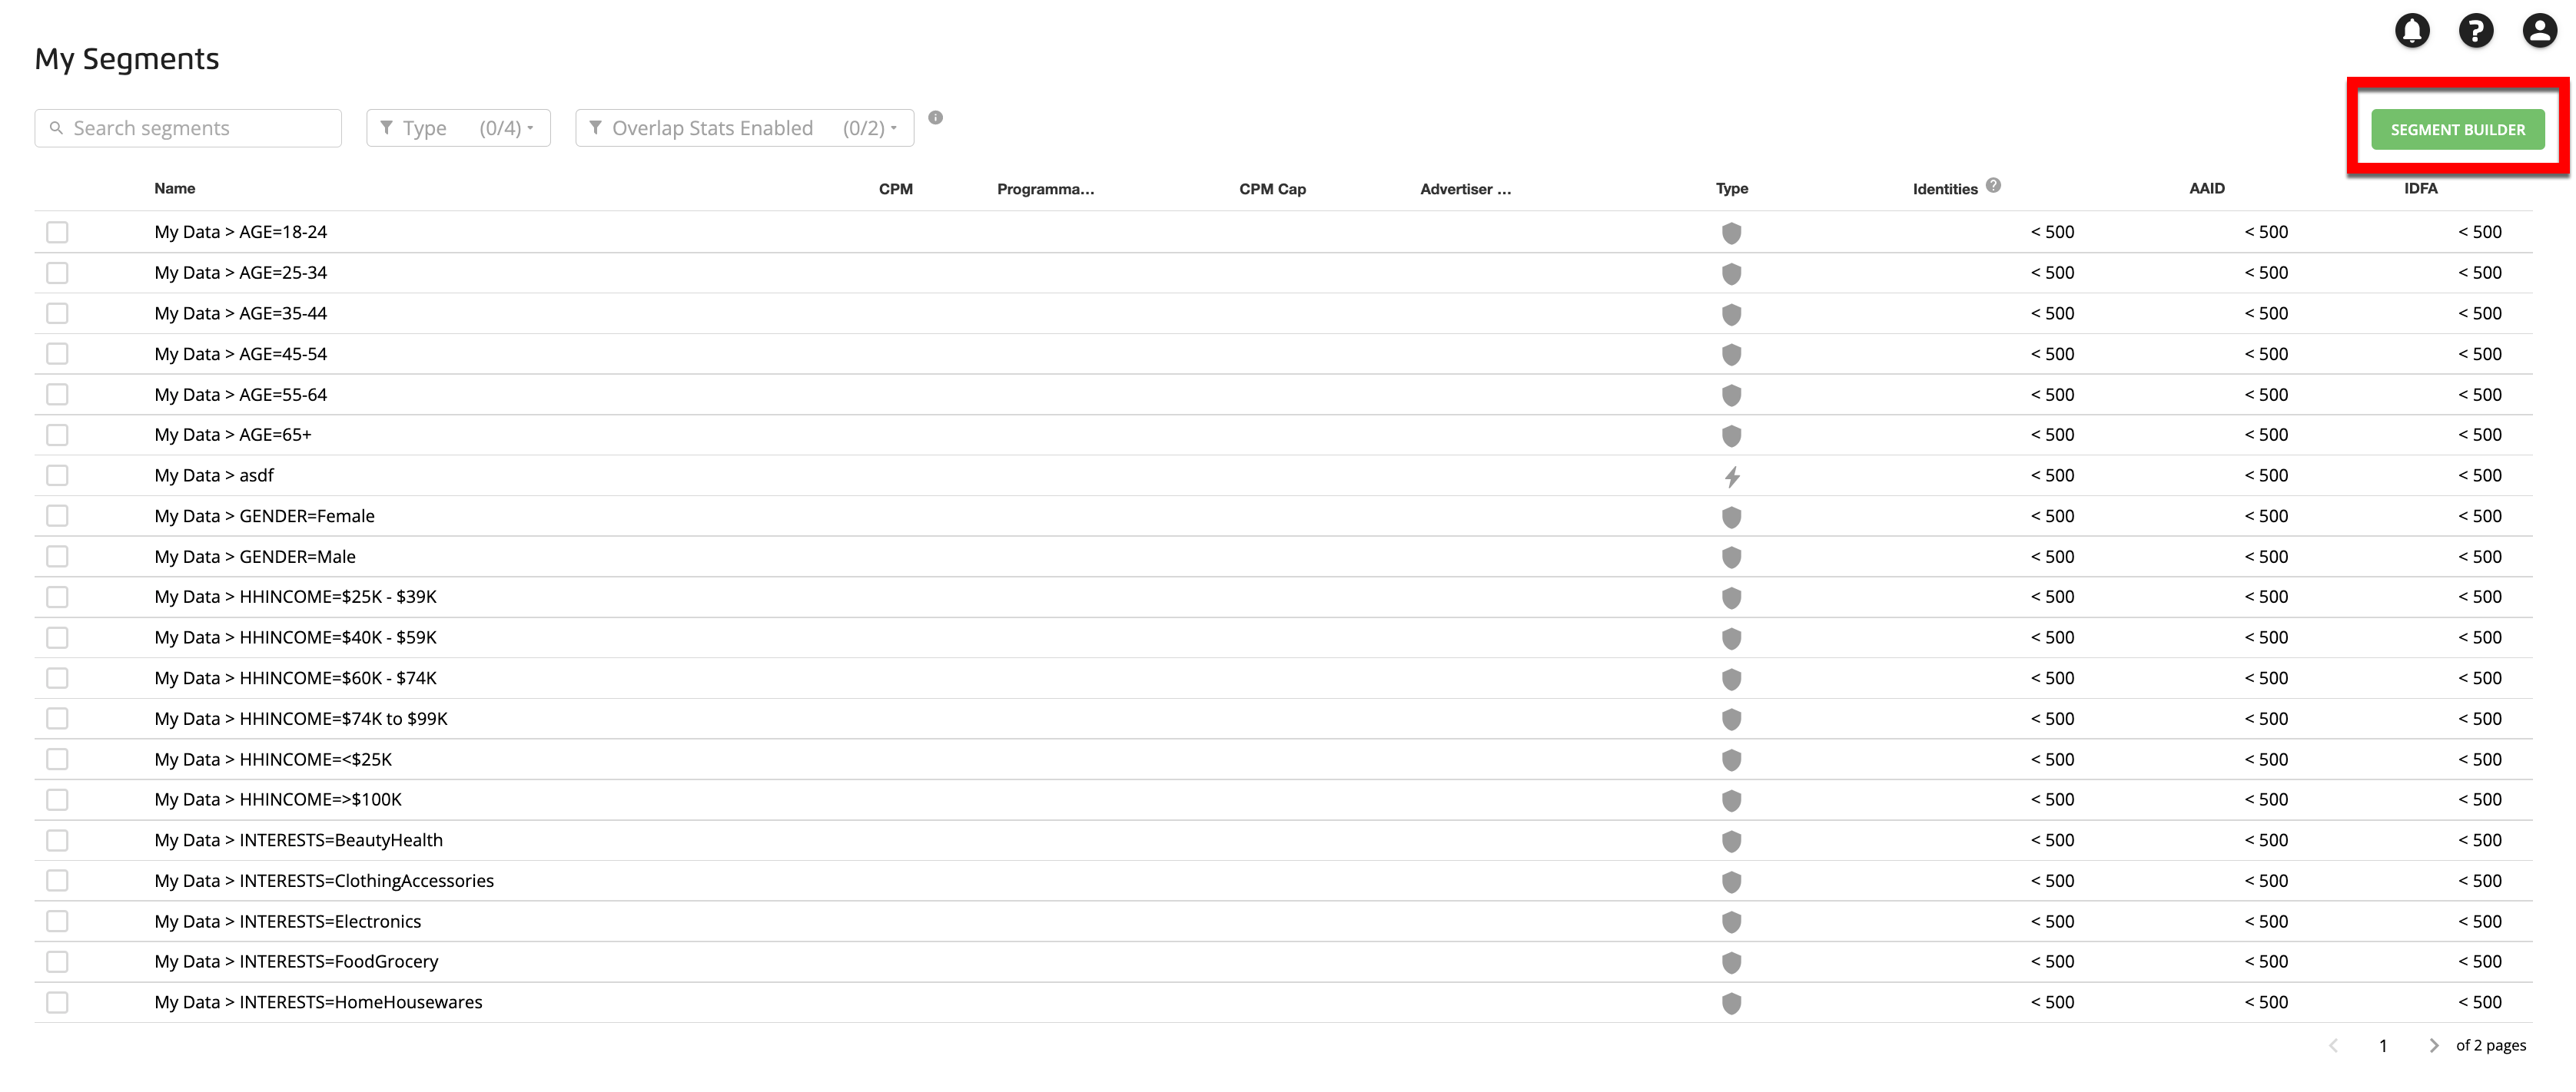Tick the HHINCOME=>$100K segment checkbox

click(x=57, y=799)
